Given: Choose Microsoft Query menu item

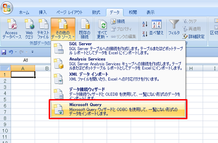Looking at the screenshot, I should tap(118, 110).
